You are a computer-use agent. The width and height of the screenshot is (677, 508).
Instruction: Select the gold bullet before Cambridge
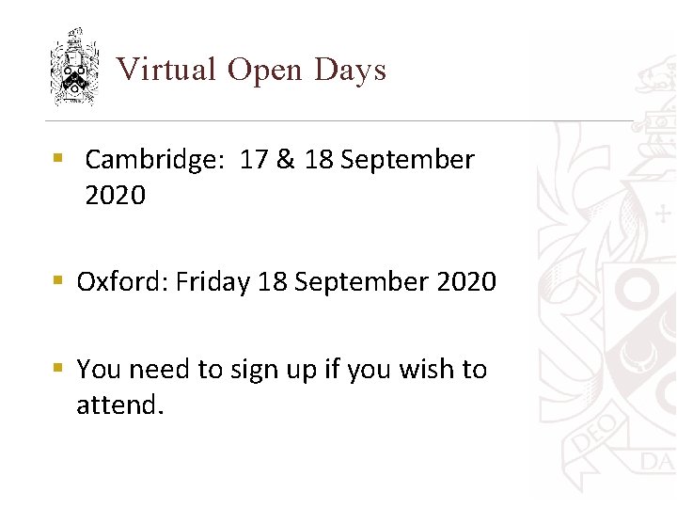click(x=58, y=157)
